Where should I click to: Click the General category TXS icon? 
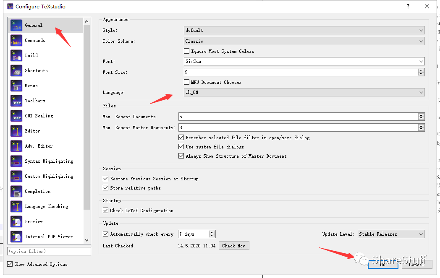coord(16,25)
